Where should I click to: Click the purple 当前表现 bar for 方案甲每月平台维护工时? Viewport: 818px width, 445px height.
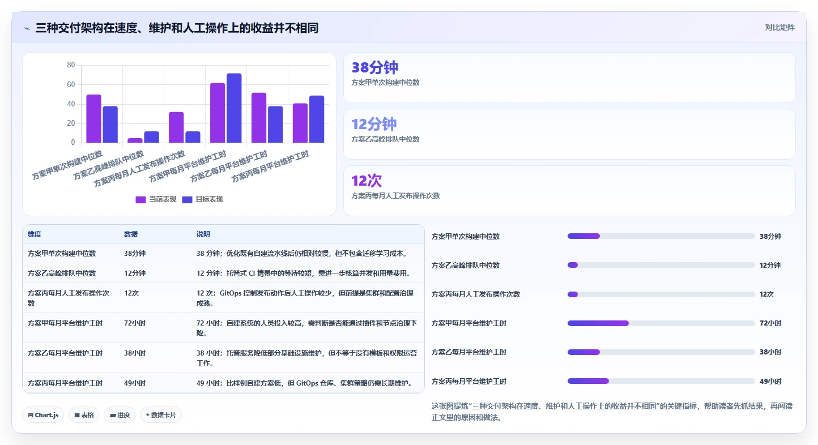(218, 113)
